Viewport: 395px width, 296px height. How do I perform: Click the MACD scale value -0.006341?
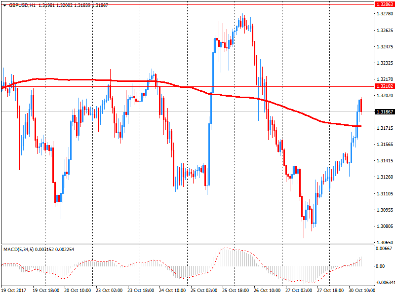[x=385, y=282]
